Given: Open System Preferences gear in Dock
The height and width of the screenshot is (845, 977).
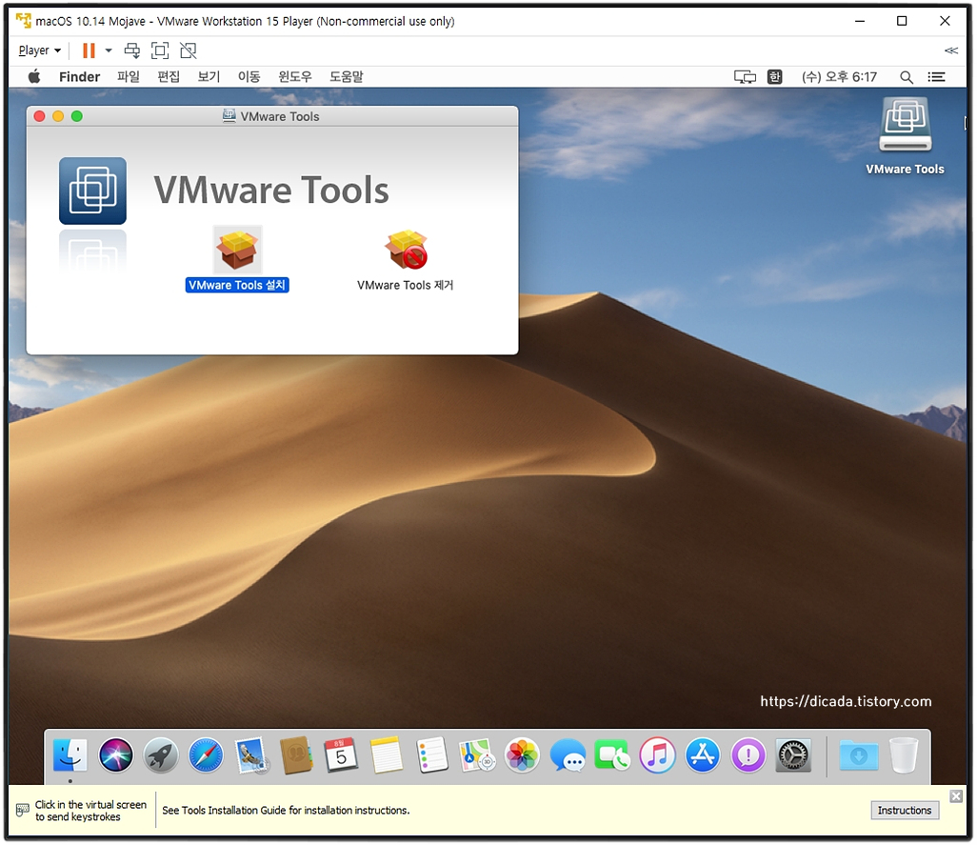Looking at the screenshot, I should pyautogui.click(x=793, y=755).
